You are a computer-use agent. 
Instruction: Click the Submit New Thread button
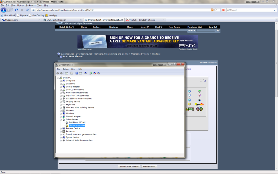[129, 166]
